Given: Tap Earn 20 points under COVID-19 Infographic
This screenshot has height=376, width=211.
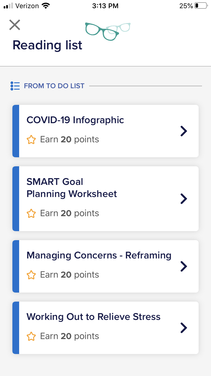Looking at the screenshot, I should (x=69, y=140).
